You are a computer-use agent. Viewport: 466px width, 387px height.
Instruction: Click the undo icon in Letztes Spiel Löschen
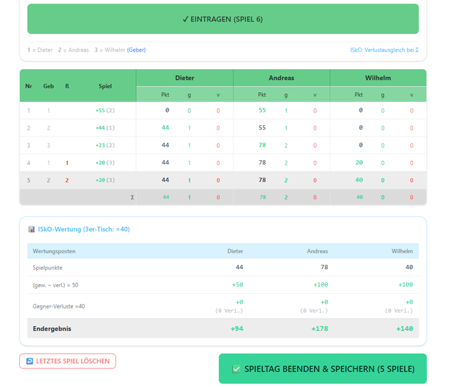tap(30, 361)
